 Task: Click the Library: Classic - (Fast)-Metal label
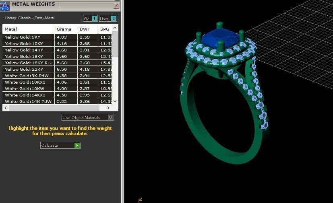[x=29, y=18]
